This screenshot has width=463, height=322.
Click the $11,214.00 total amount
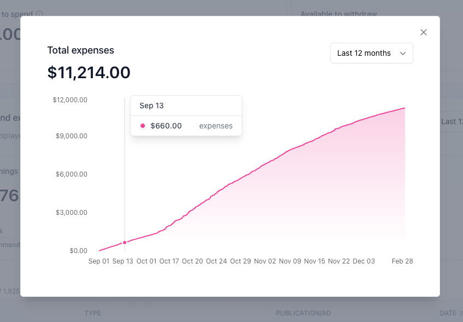click(89, 72)
